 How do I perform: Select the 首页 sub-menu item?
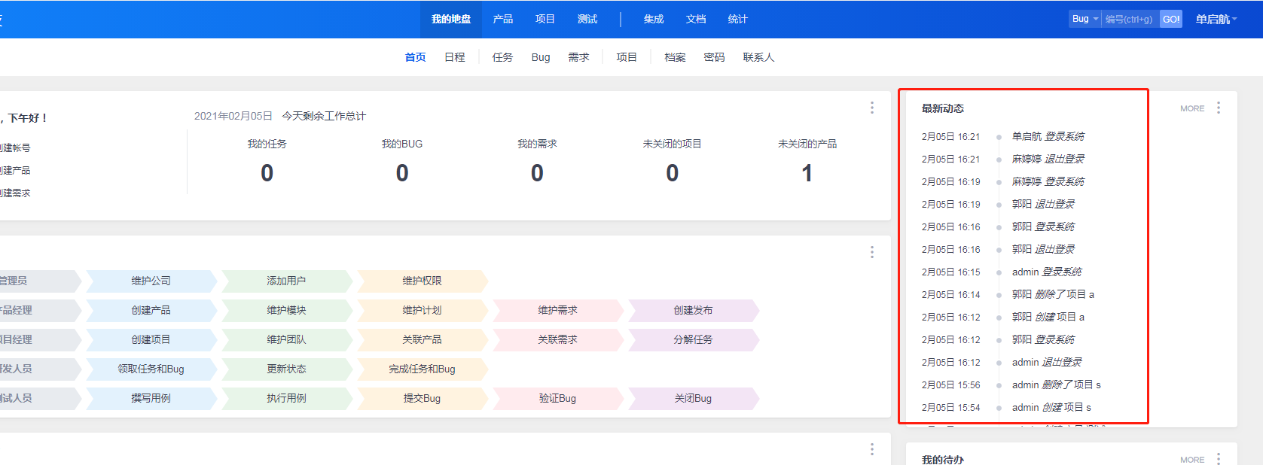416,57
